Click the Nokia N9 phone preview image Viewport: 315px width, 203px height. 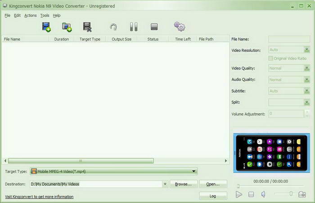click(271, 153)
